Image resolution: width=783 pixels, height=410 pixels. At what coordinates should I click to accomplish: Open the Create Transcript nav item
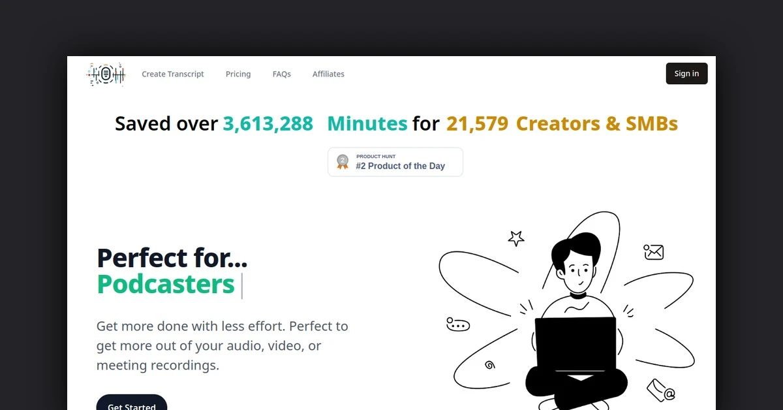click(x=173, y=74)
